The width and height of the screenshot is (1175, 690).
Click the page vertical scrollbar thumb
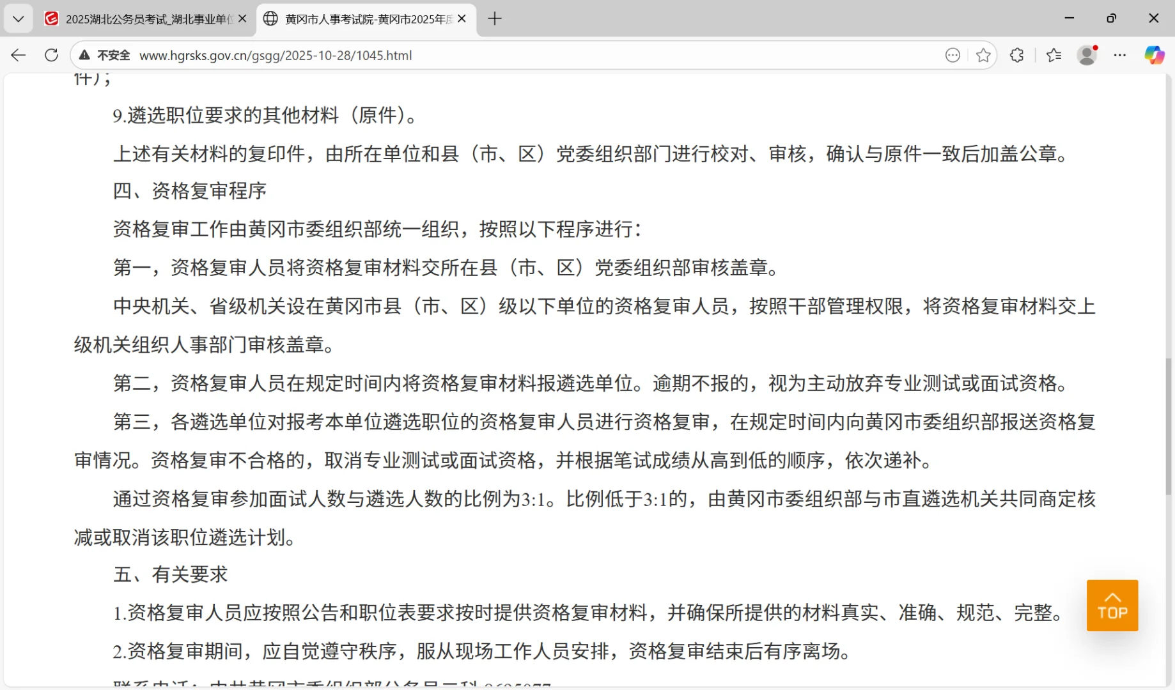point(1169,426)
